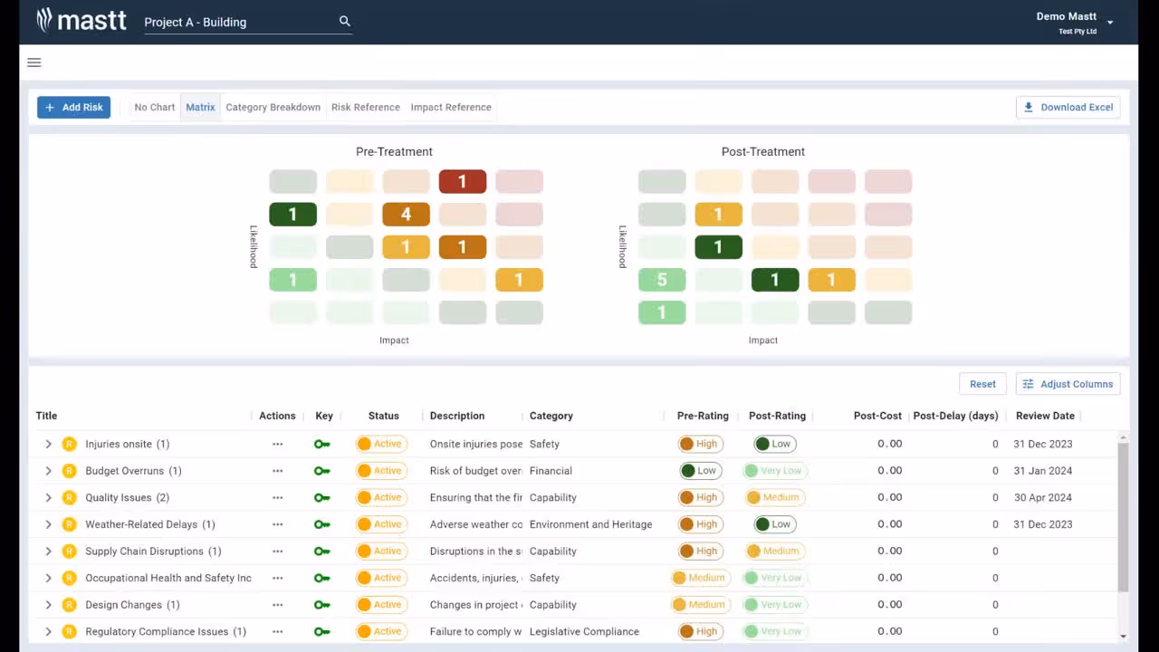Select the dark red Pre-Treatment matrix cell
This screenshot has height=652, width=1159.
coord(462,181)
